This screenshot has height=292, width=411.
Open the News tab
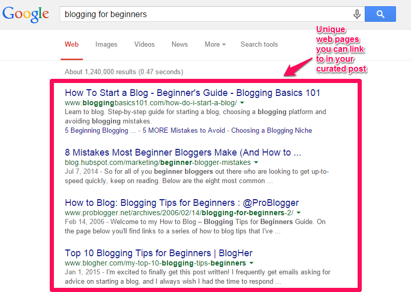(179, 44)
